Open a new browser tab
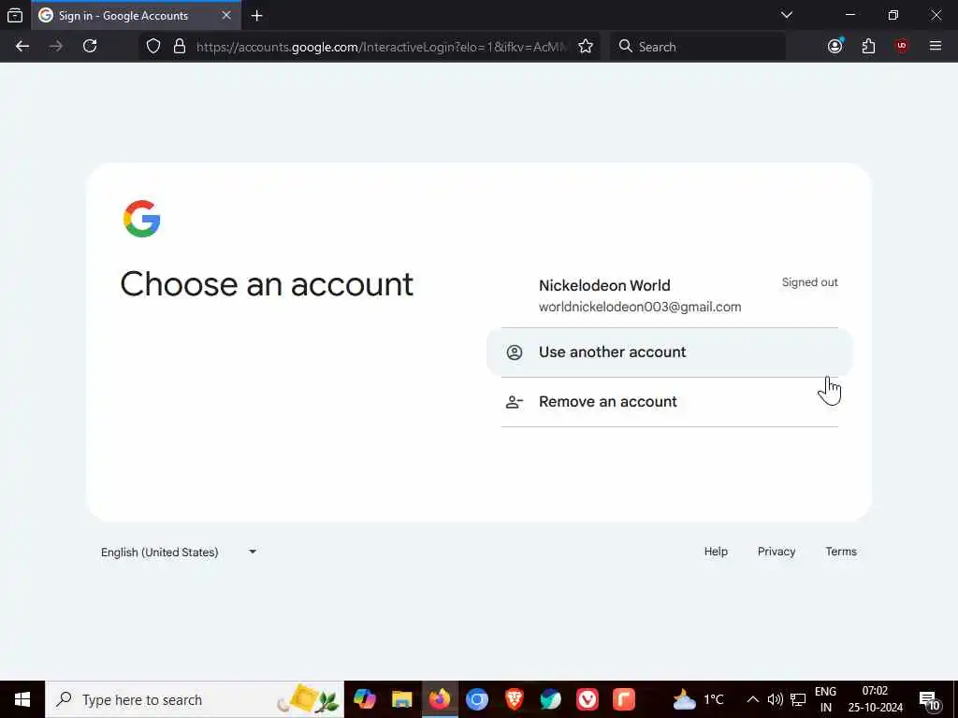The height and width of the screenshot is (718, 958). coord(256,16)
